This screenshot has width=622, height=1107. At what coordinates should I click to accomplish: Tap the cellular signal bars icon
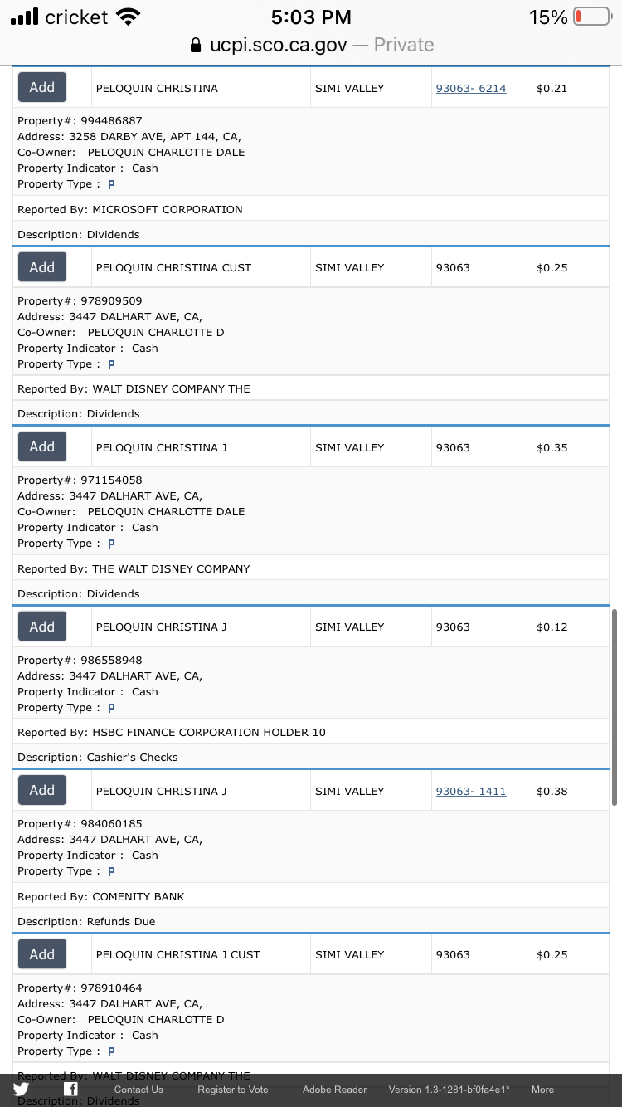click(24, 17)
